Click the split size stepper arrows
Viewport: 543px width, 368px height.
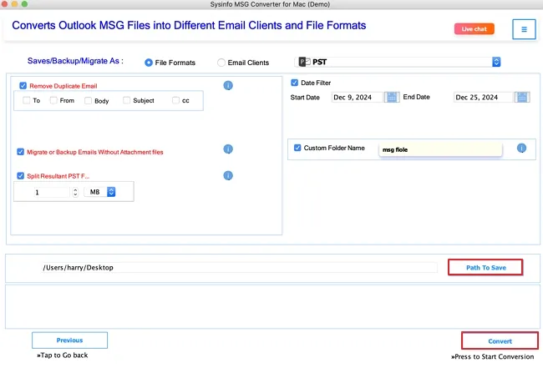[75, 192]
